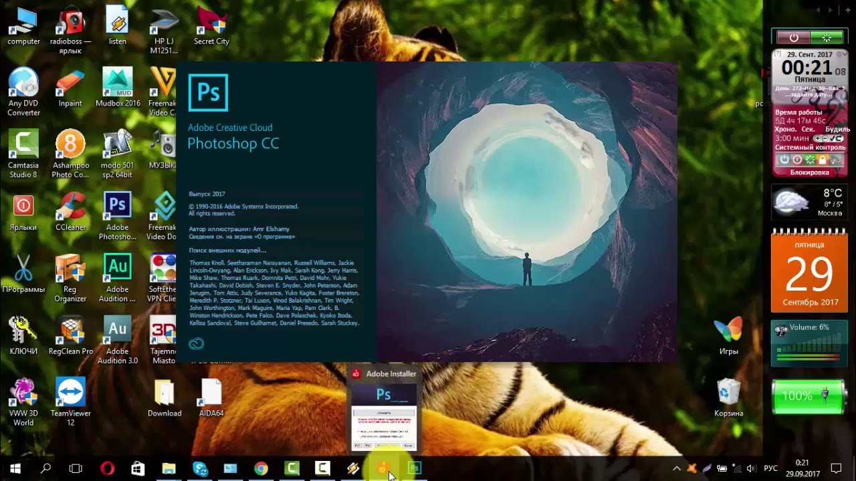Show hidden system tray icons
Viewport: 856px width, 481px height.
click(x=677, y=468)
